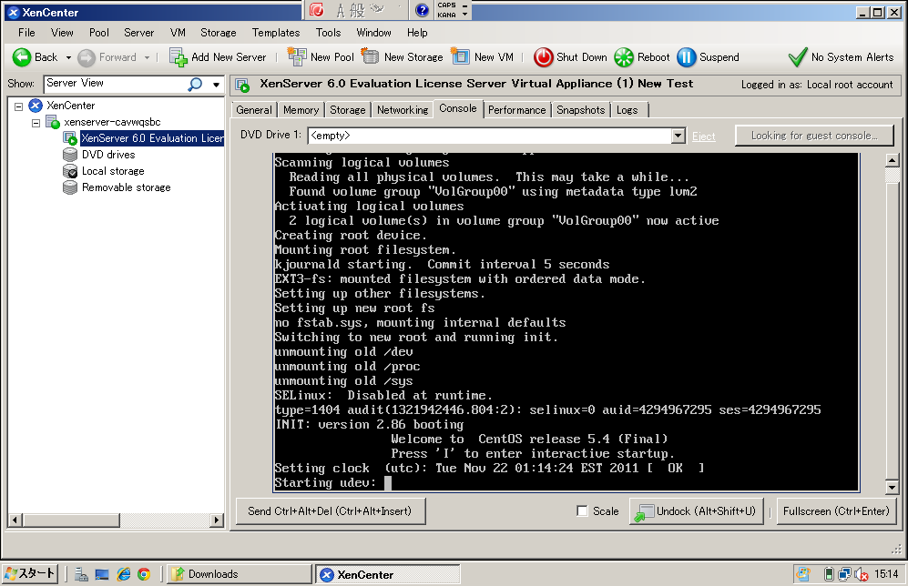908x586 pixels.
Task: Click the XenCenter taskbar button
Action: 388,574
